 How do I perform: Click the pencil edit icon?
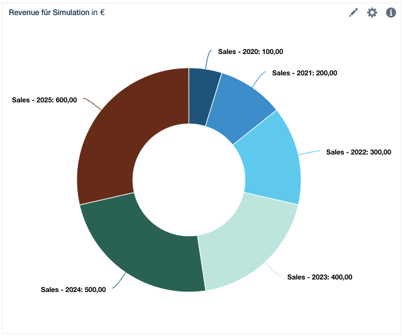(x=353, y=13)
